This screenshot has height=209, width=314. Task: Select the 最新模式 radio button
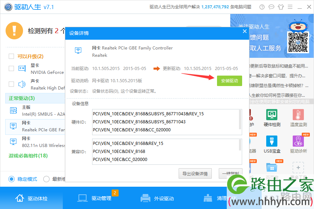coord(46,179)
